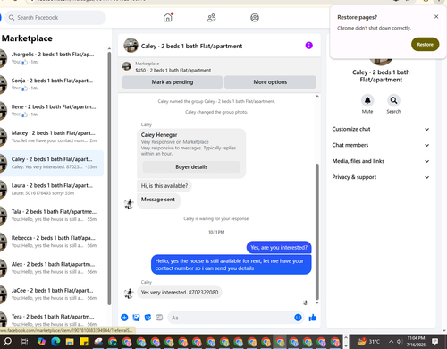The image size is (447, 349).
Task: Expand Chat members section
Action: 381,145
